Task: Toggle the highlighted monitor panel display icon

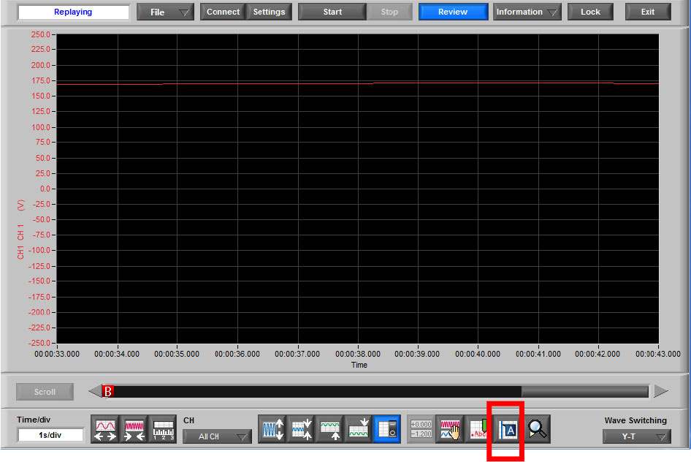Action: 387,429
